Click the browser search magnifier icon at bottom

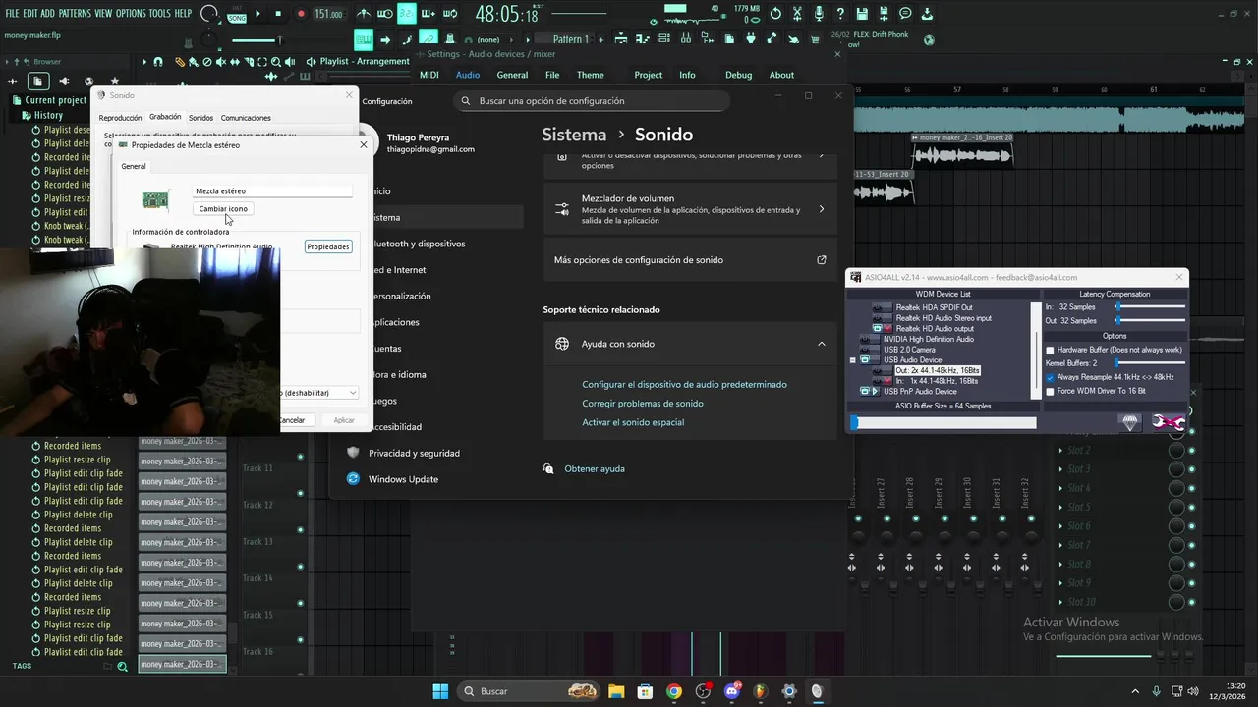click(123, 667)
